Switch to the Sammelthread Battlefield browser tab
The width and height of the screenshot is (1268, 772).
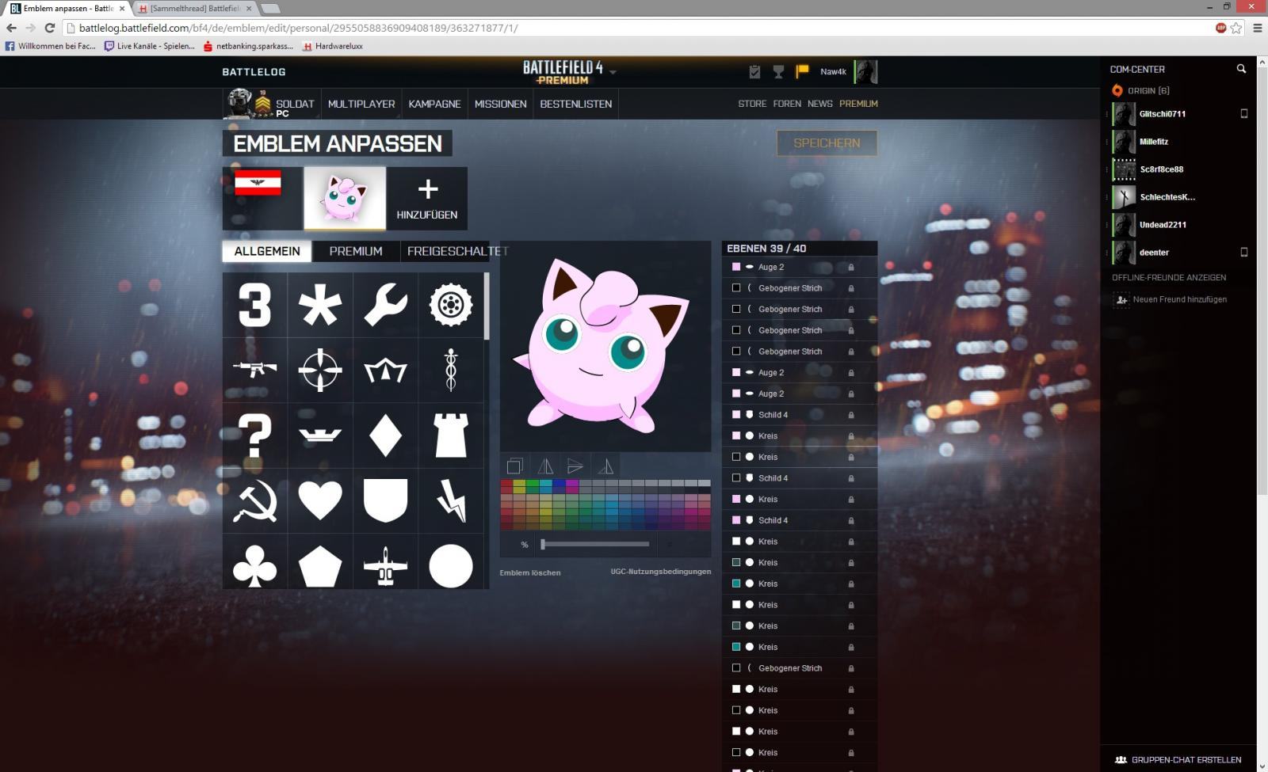(195, 9)
